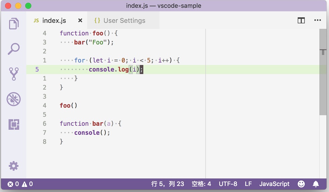The image size is (329, 192).
Task: Minimize the window with yellow button
Action: click(18, 6)
